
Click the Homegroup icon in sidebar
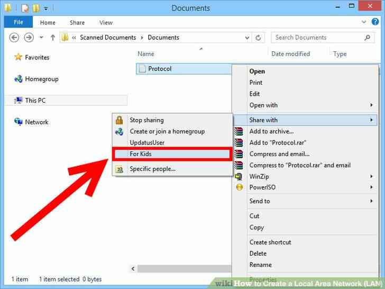click(x=18, y=79)
